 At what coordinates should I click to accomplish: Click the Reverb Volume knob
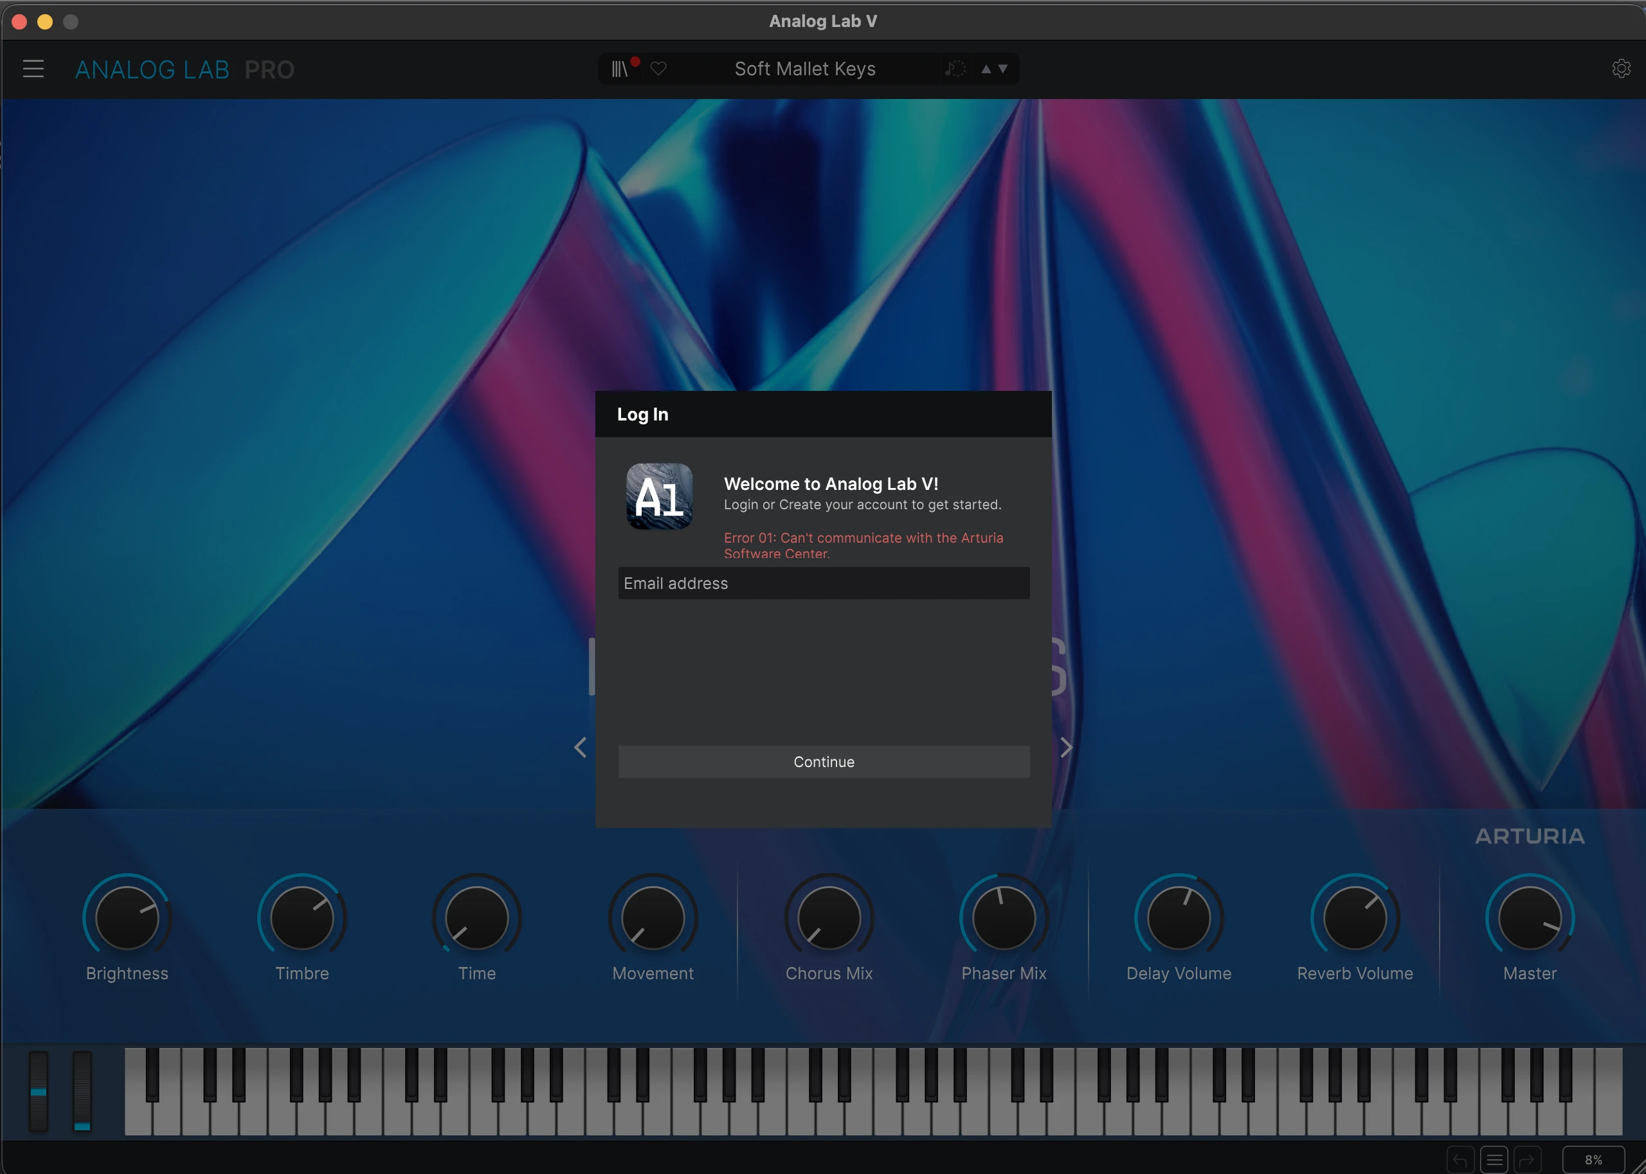(x=1355, y=917)
